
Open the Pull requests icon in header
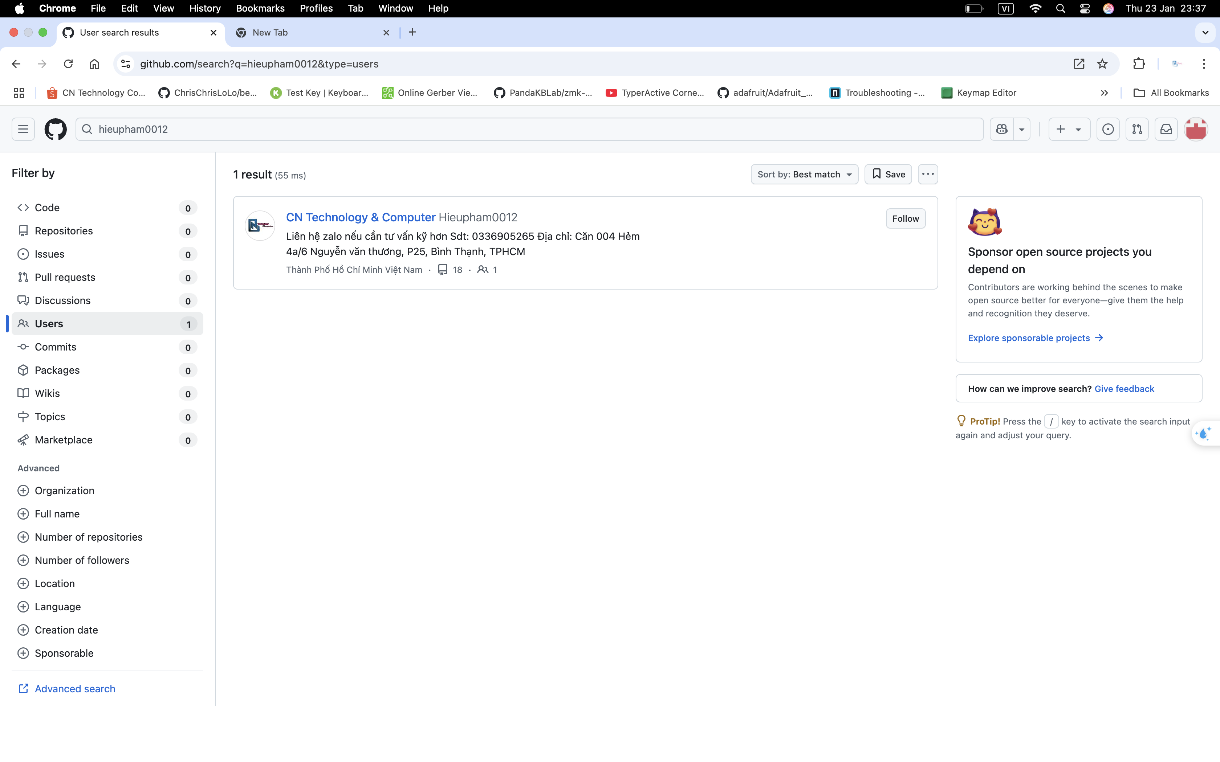pyautogui.click(x=1137, y=129)
